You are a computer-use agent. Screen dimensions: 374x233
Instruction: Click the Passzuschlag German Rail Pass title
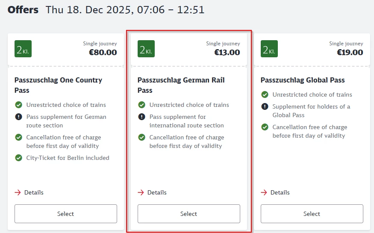tap(181, 85)
